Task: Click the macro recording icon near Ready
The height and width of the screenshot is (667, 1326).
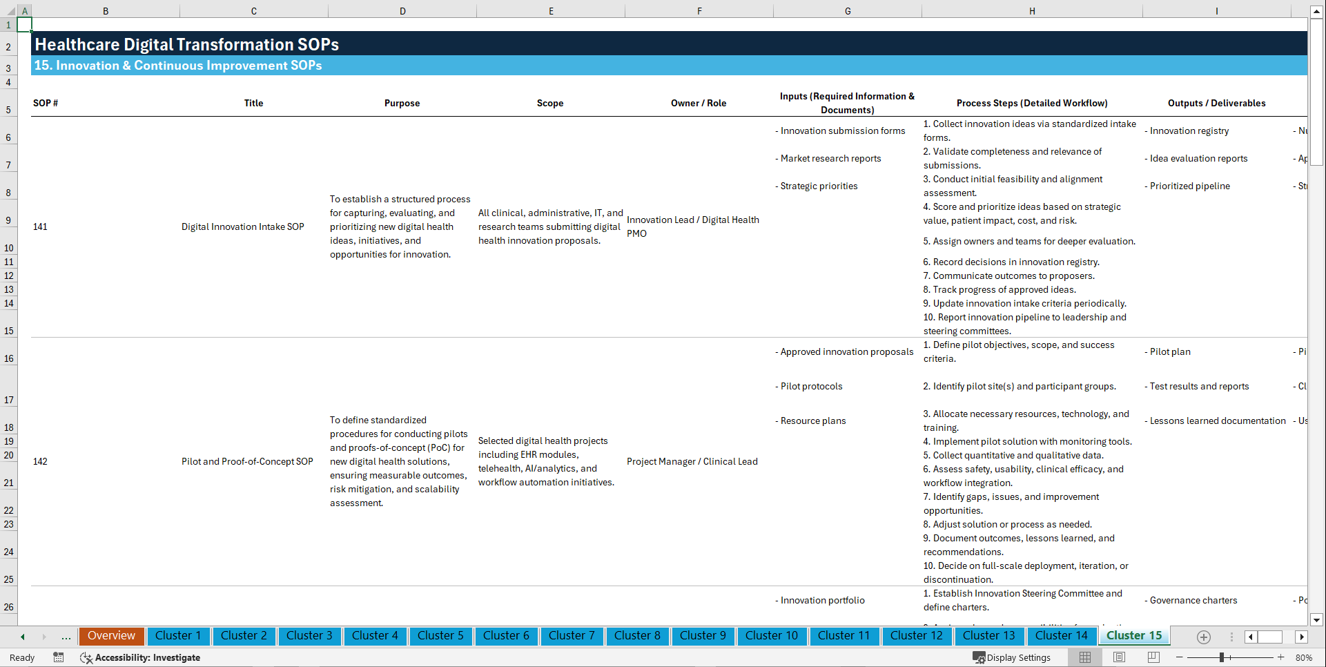Action: point(59,657)
